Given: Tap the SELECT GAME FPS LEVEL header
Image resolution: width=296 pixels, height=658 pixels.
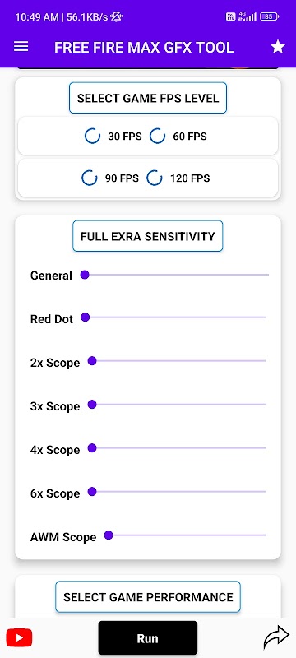Looking at the screenshot, I should tap(148, 98).
